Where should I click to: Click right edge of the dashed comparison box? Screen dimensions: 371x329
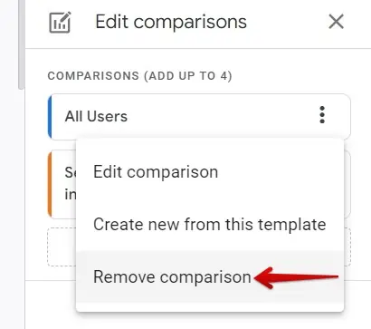[347, 247]
